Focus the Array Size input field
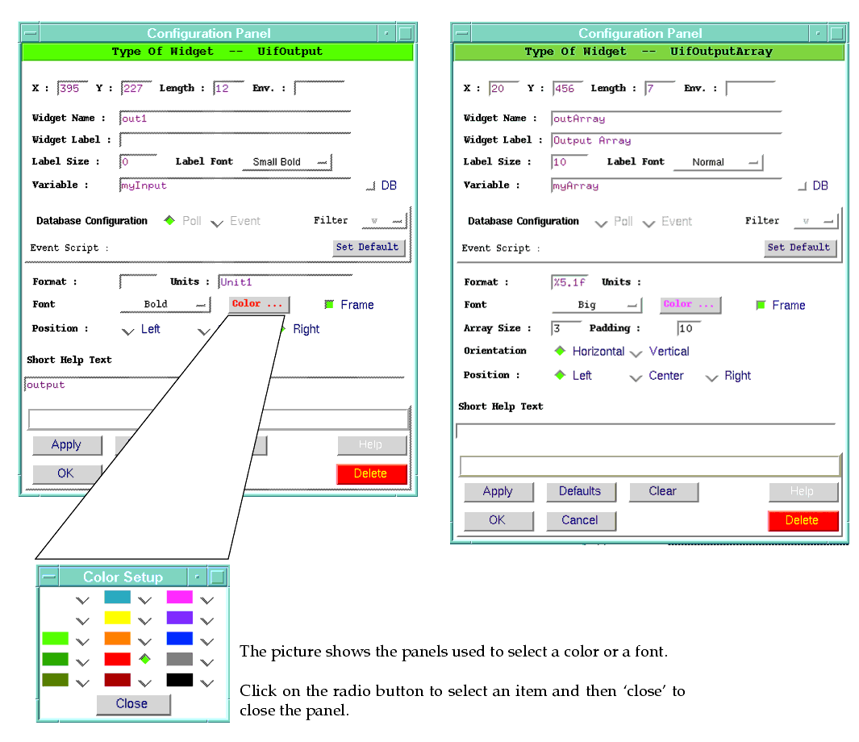 click(566, 328)
